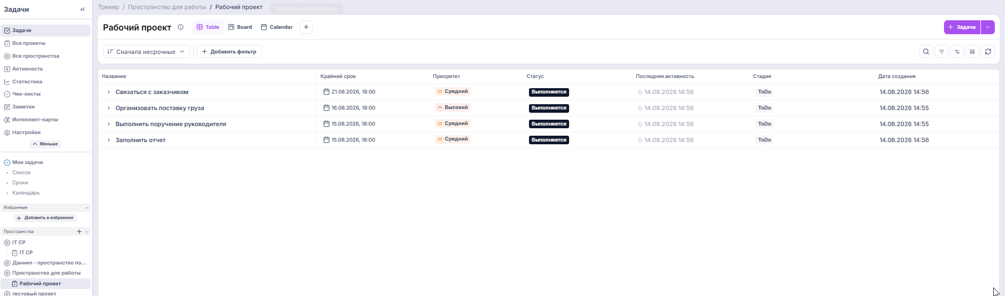Go to Трекер in the breadcrumb

coord(109,7)
